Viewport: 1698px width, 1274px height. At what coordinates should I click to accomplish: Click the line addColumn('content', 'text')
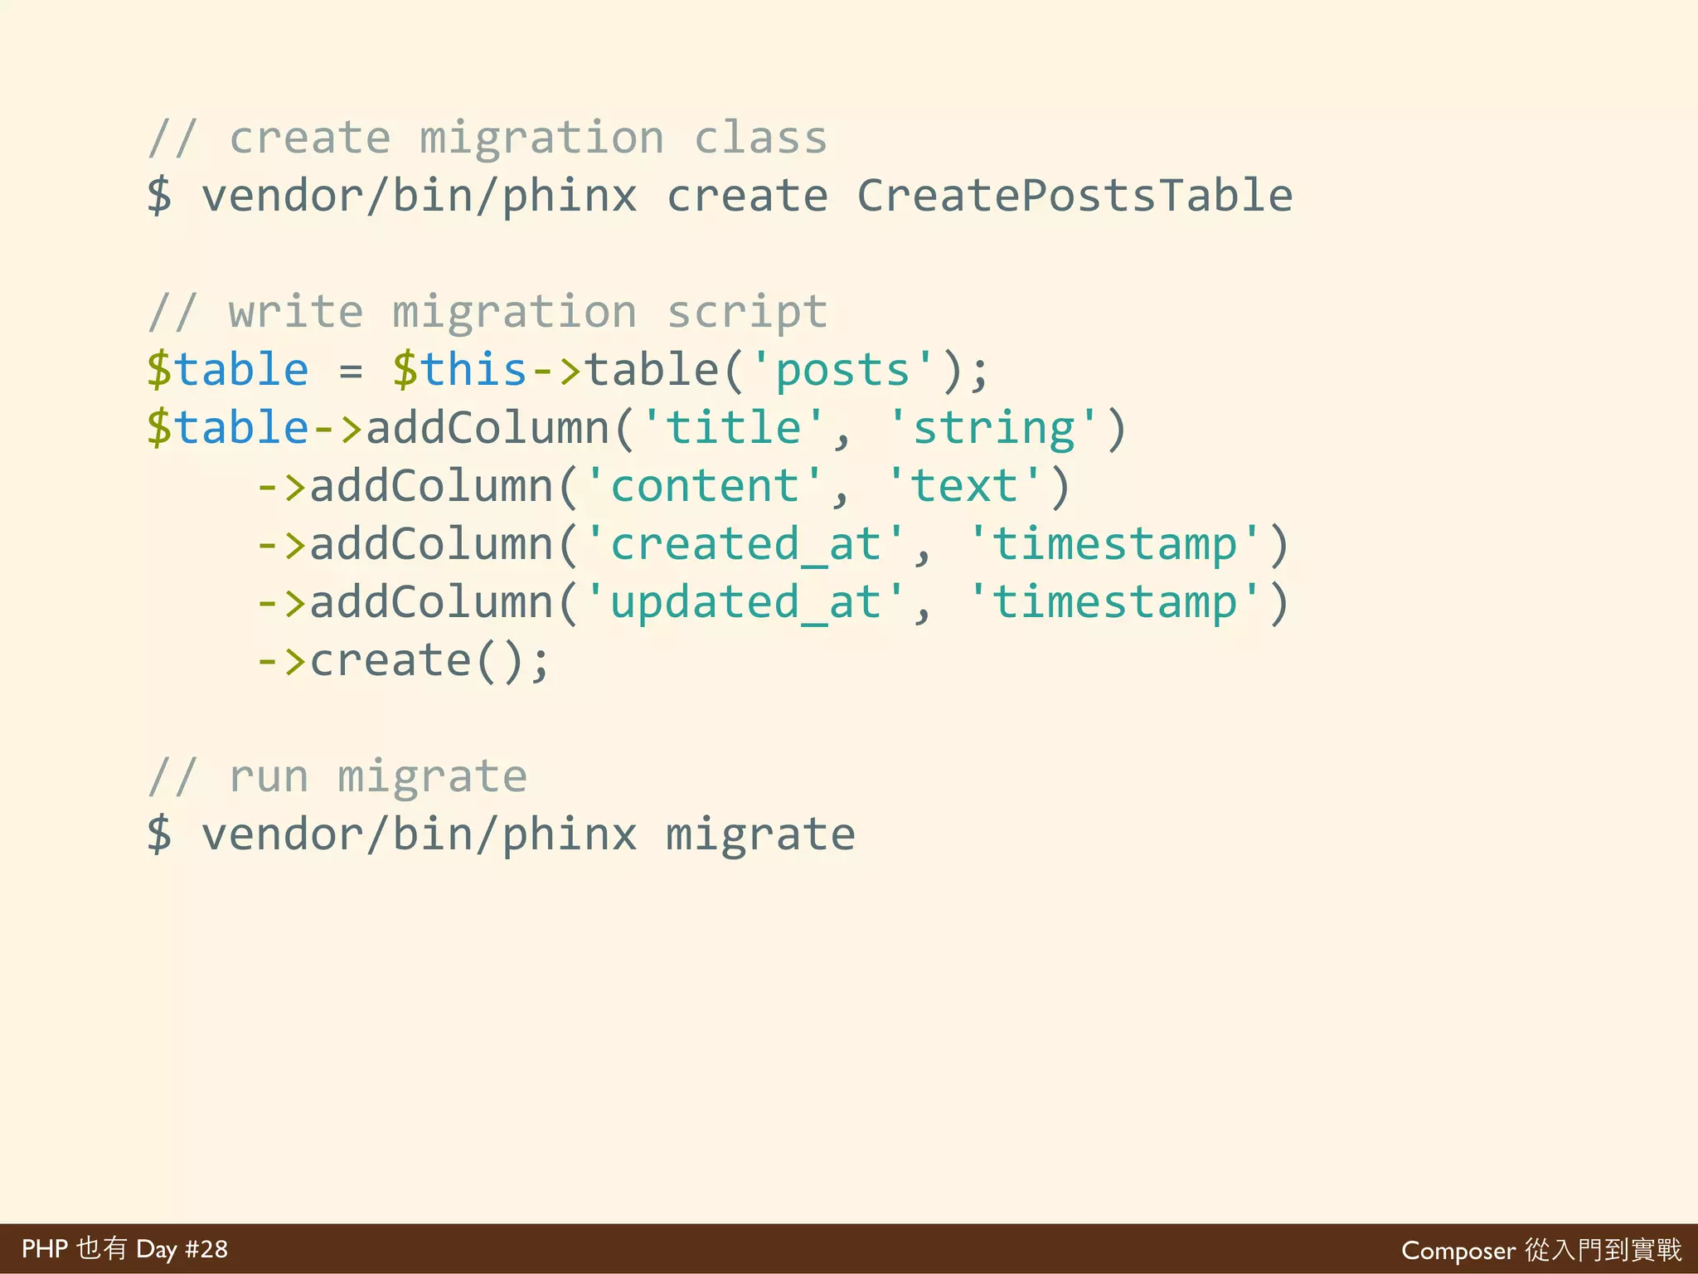(x=664, y=486)
